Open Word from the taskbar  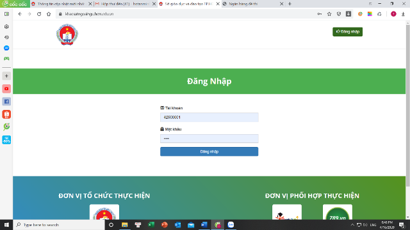point(204,225)
